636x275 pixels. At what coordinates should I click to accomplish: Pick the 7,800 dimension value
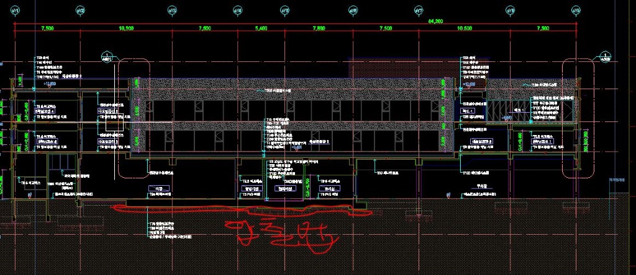319,28
